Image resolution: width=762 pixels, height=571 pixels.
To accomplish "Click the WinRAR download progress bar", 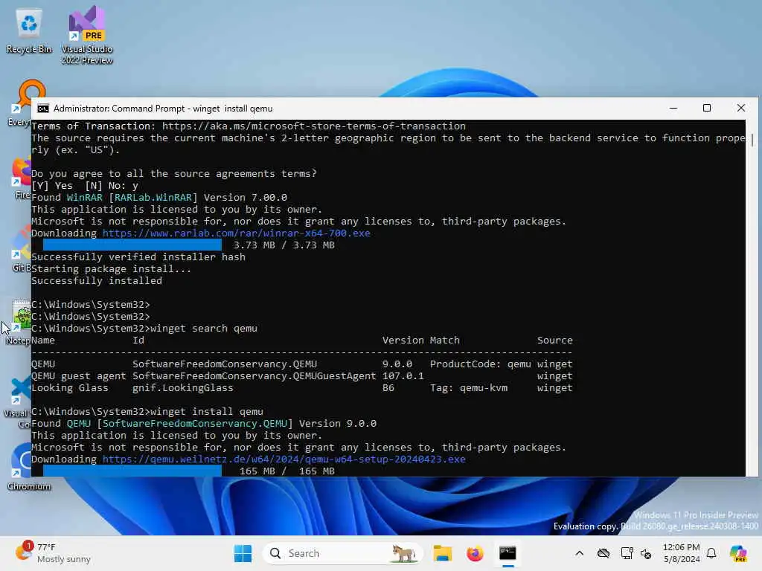I will (132, 245).
